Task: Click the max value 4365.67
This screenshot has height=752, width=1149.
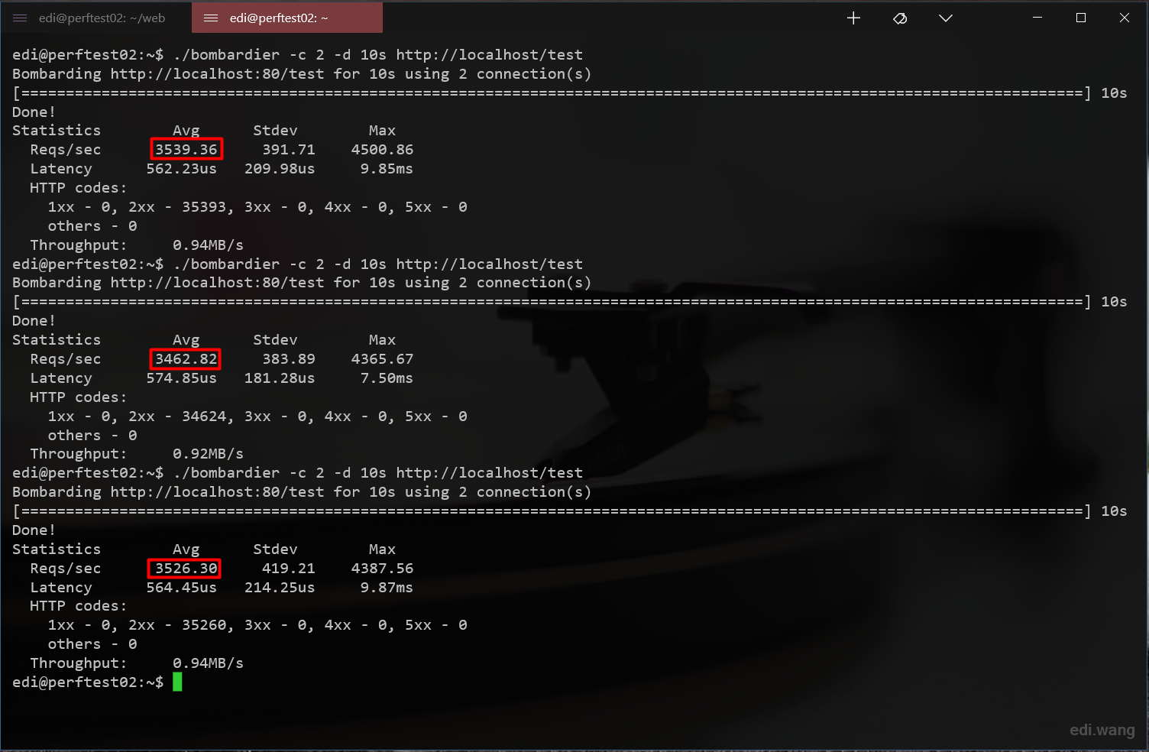Action: coord(382,358)
